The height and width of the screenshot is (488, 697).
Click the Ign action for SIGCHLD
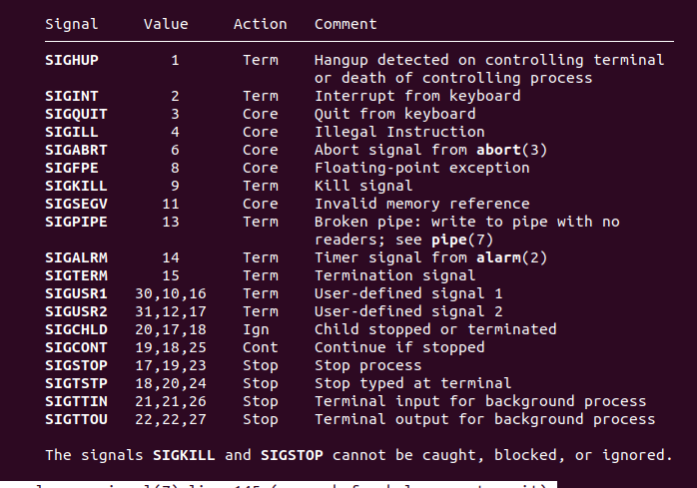(256, 329)
